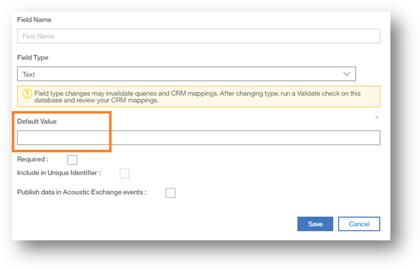Click the Include in Unique Identifier label

[59, 173]
